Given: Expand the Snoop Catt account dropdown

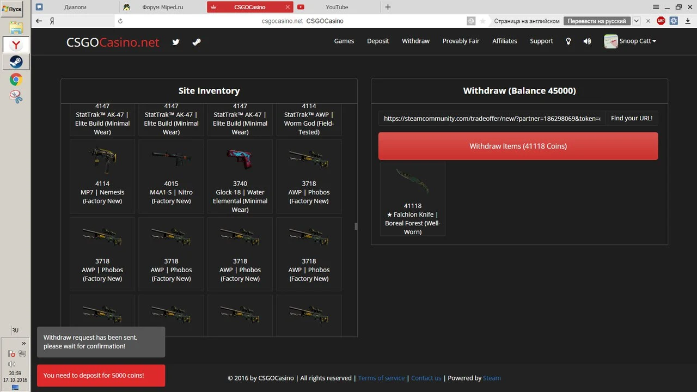Looking at the screenshot, I should (x=638, y=41).
